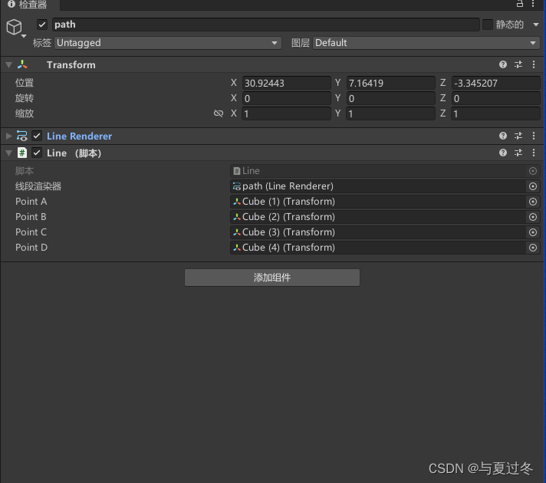Toggle the scale constrain proportions link icon
Image resolution: width=546 pixels, height=483 pixels.
coord(219,113)
